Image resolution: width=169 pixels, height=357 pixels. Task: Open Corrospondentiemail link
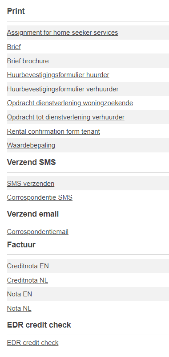pyautogui.click(x=38, y=232)
